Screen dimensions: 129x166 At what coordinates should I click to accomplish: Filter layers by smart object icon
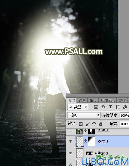tap(125, 107)
